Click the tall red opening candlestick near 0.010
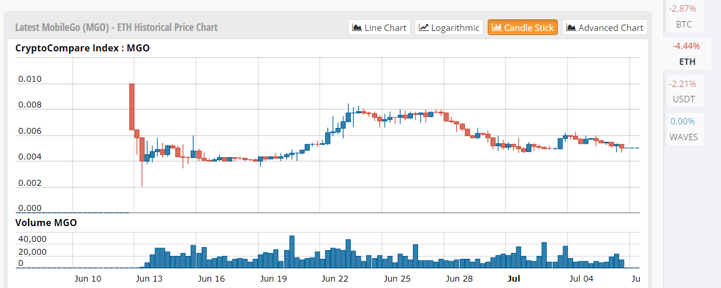721x288 pixels. click(132, 106)
